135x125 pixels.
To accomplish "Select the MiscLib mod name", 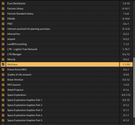I will click(11, 59).
